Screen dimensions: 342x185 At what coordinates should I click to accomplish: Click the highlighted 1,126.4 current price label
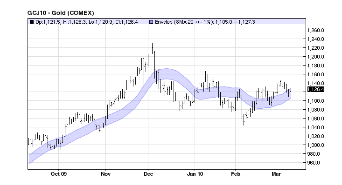(315, 89)
